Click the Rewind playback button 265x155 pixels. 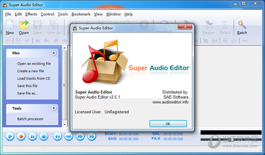69,136
